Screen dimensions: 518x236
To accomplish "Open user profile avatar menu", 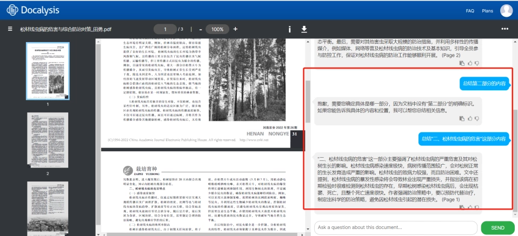I will (507, 11).
